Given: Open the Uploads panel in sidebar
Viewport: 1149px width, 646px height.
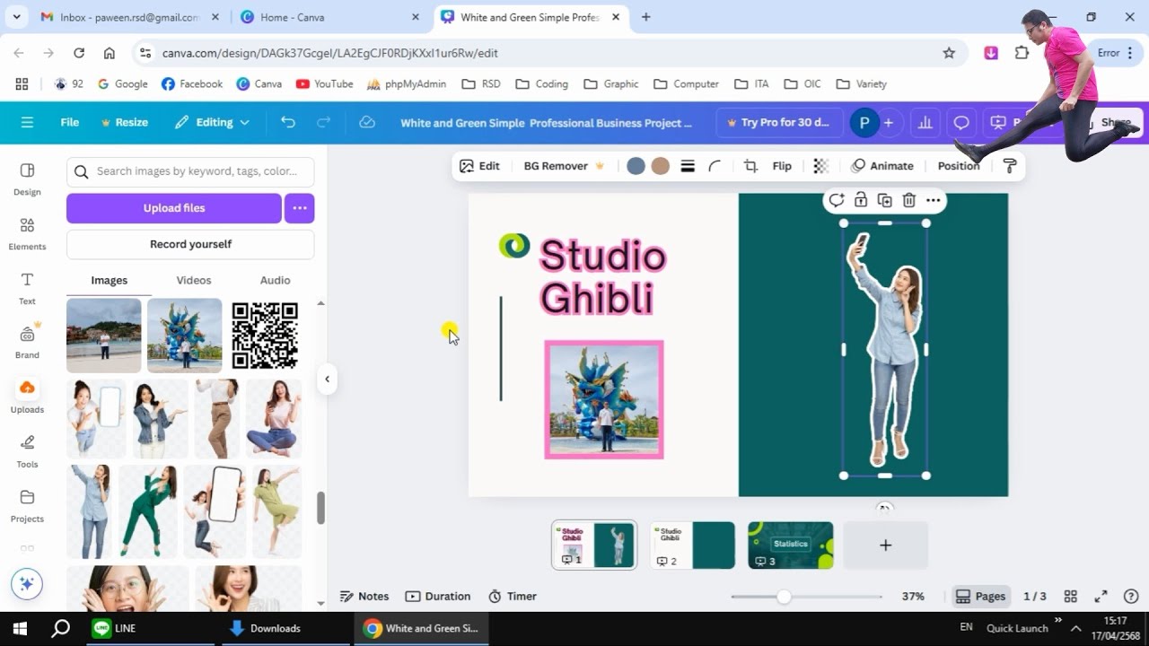Looking at the screenshot, I should (27, 397).
